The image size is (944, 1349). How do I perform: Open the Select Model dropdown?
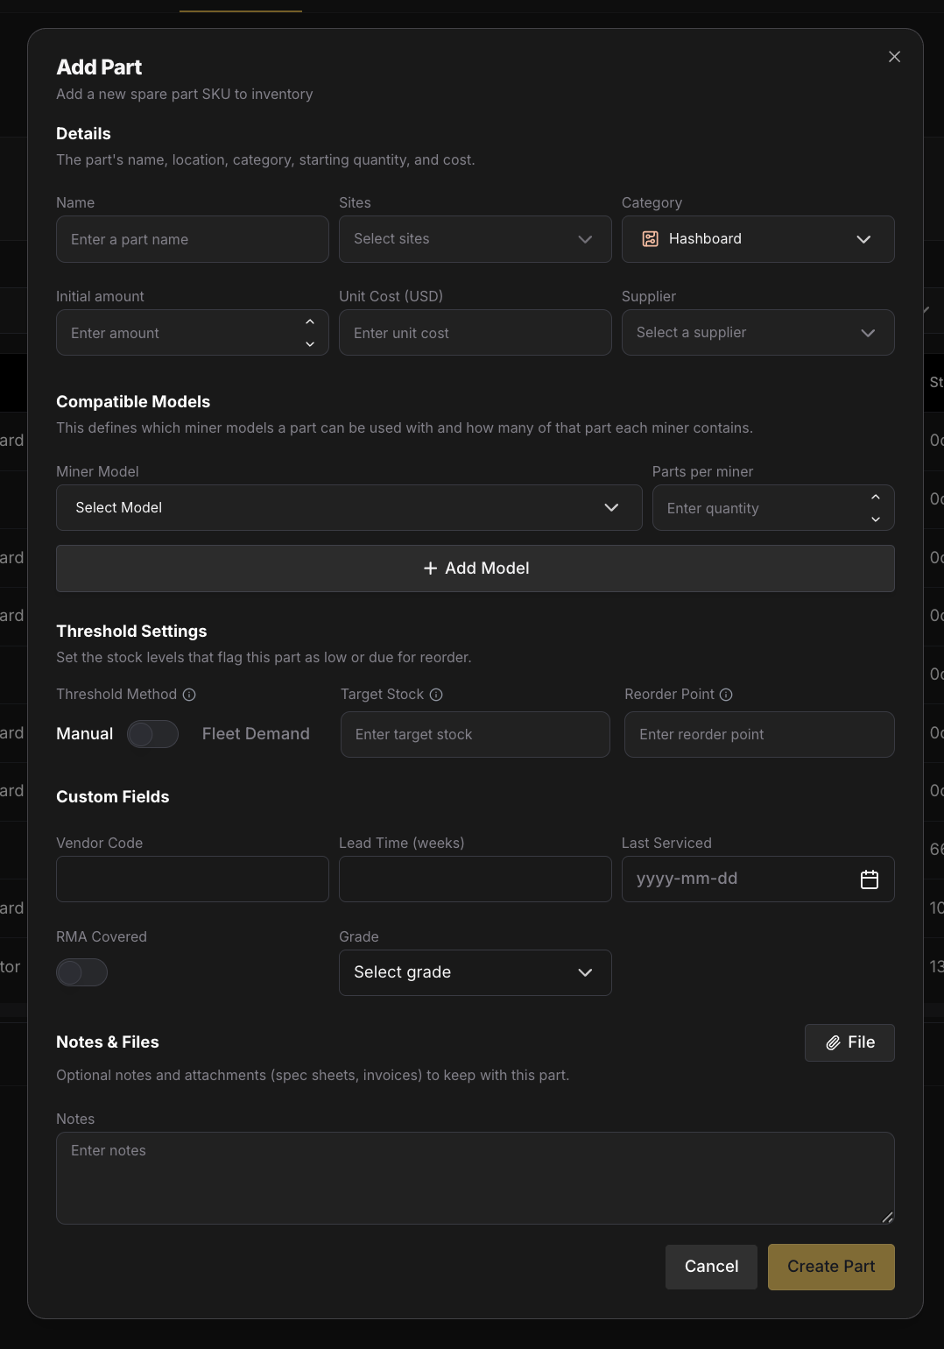pos(349,508)
